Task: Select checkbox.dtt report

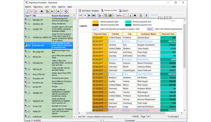Action: tap(49, 24)
